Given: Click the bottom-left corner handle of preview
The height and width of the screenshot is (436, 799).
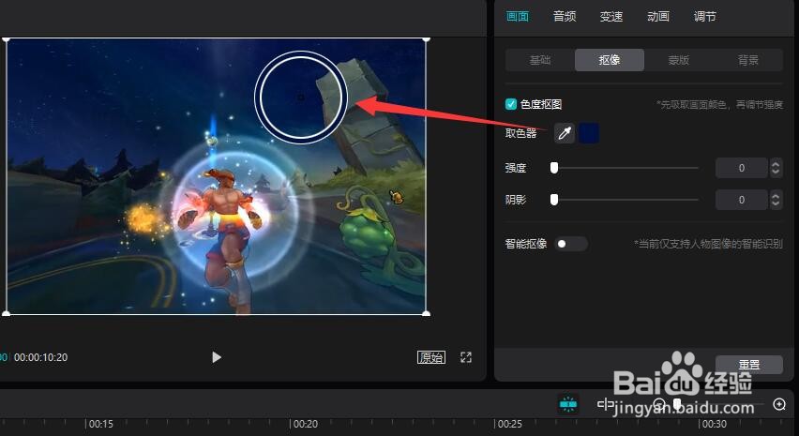Looking at the screenshot, I should point(7,313).
